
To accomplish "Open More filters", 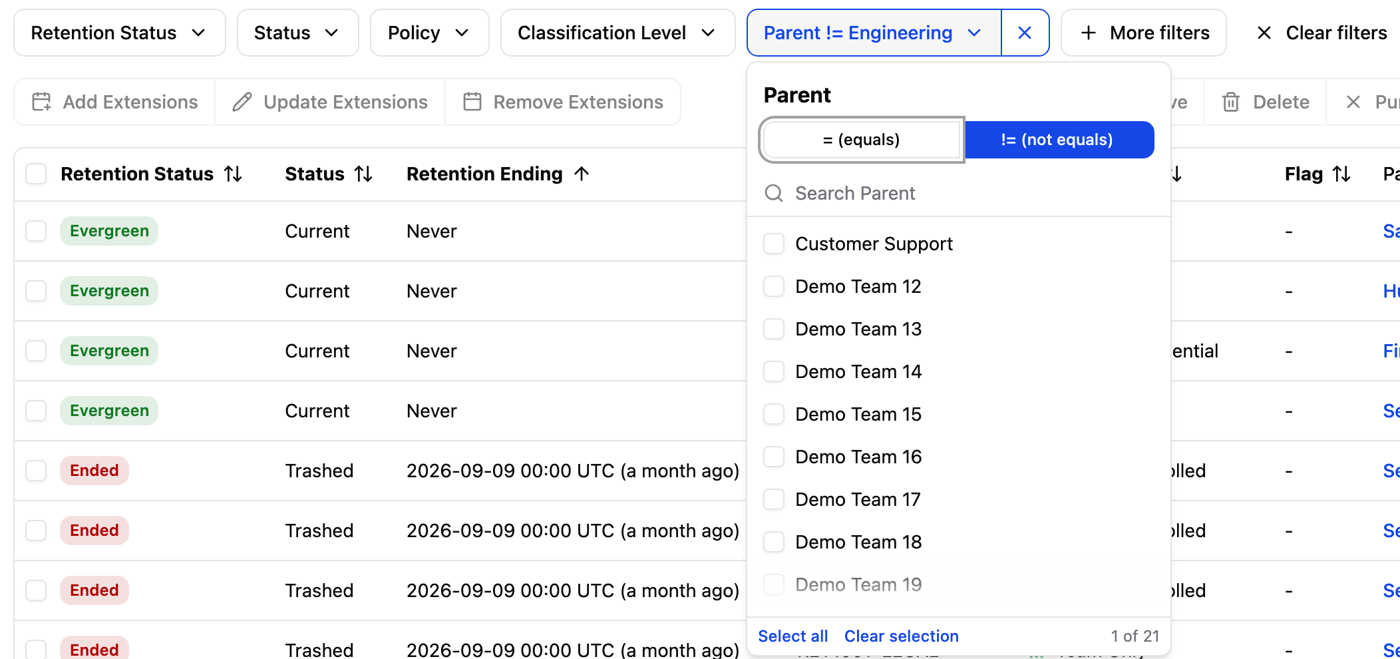I will [x=1144, y=33].
